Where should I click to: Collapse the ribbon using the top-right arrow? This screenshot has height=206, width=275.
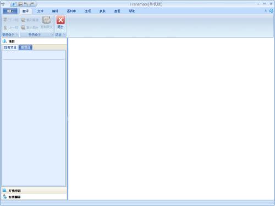click(266, 11)
